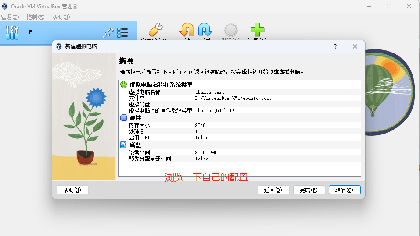The width and height of the screenshot is (420, 236).
Task: Click the 返回(B) back button
Action: click(273, 190)
